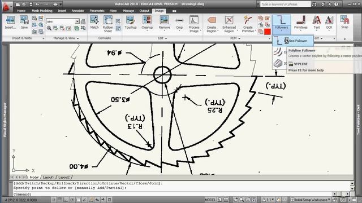The width and height of the screenshot is (362, 203).
Task: Open the AutoCAD application menu button
Action: click(x=7, y=6)
